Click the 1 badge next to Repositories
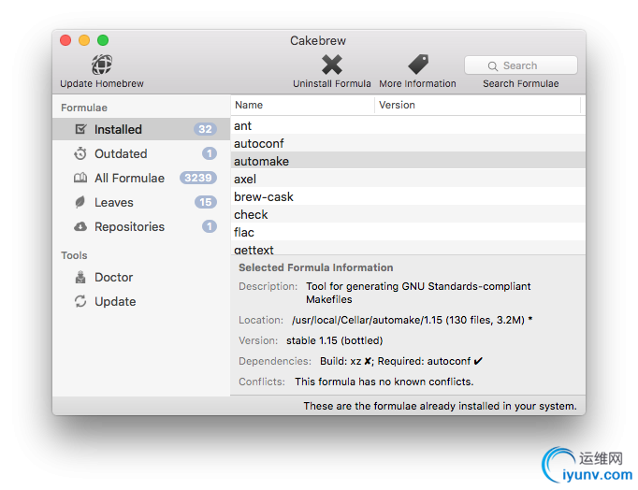 point(210,226)
